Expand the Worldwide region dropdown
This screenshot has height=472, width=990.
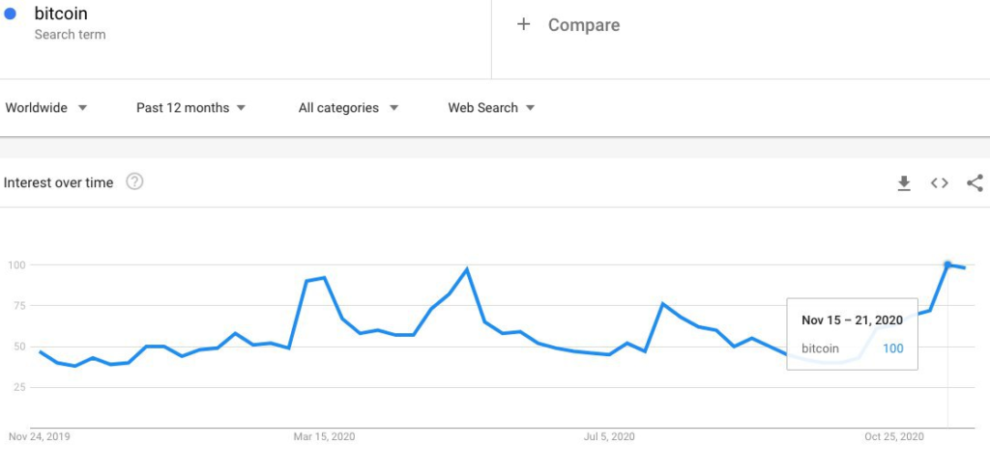tap(46, 108)
